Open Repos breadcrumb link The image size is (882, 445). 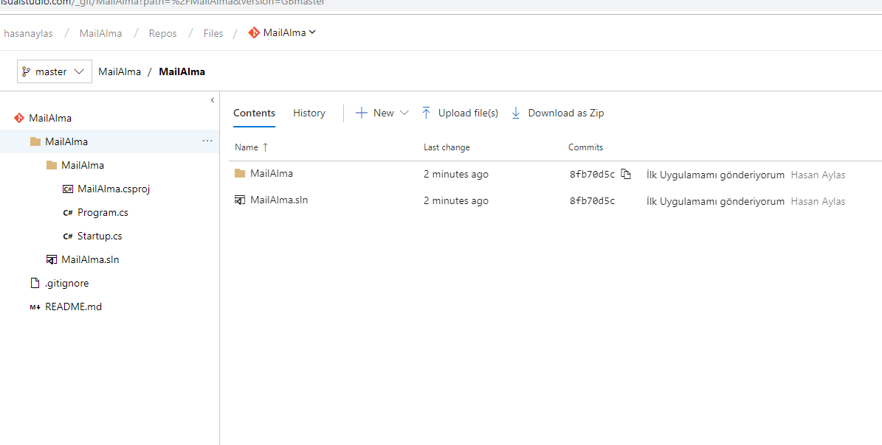[x=162, y=33]
